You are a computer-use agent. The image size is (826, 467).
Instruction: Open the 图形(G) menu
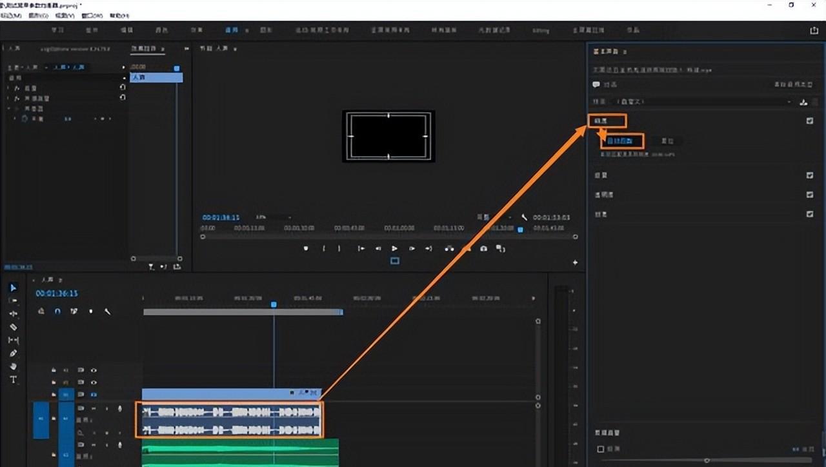pyautogui.click(x=38, y=15)
